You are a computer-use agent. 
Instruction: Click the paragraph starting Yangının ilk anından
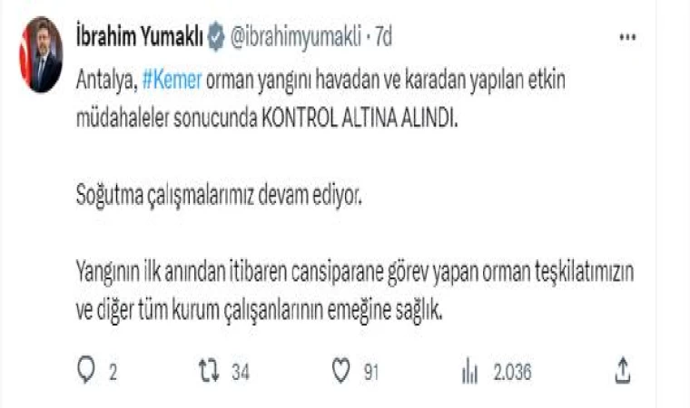pos(355,291)
